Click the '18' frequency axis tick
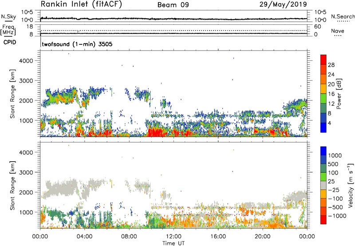The width and height of the screenshot is (355, 246). (30, 27)
